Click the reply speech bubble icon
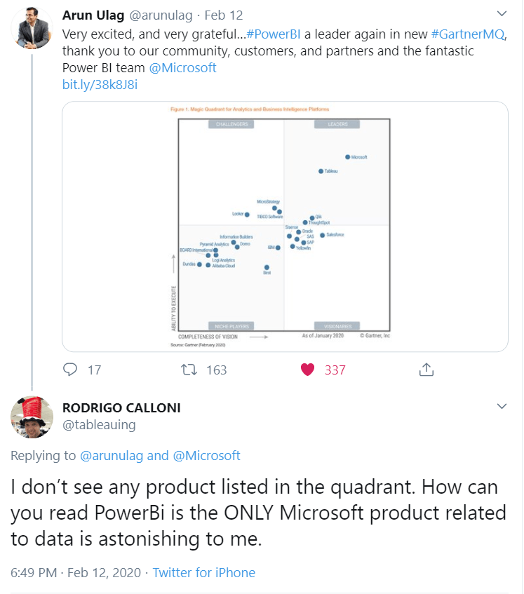 pos(70,370)
